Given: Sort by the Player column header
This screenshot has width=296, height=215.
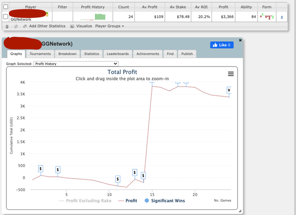Looking at the screenshot, I should click(x=30, y=7).
